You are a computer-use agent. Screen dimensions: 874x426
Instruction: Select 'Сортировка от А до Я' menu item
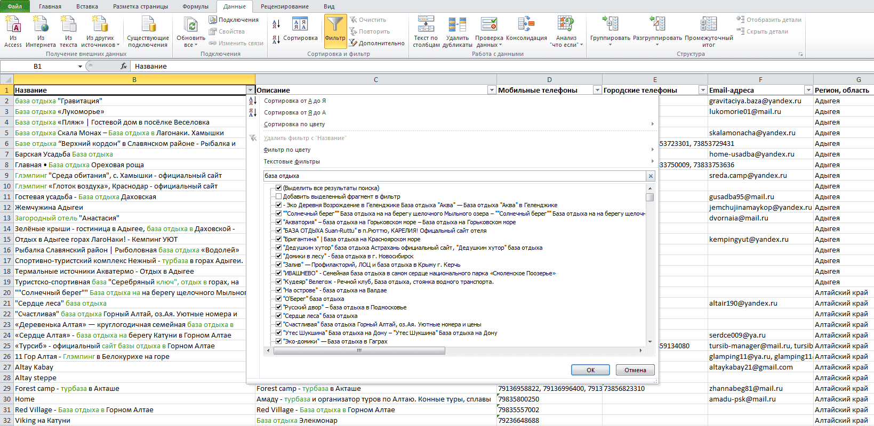click(295, 101)
